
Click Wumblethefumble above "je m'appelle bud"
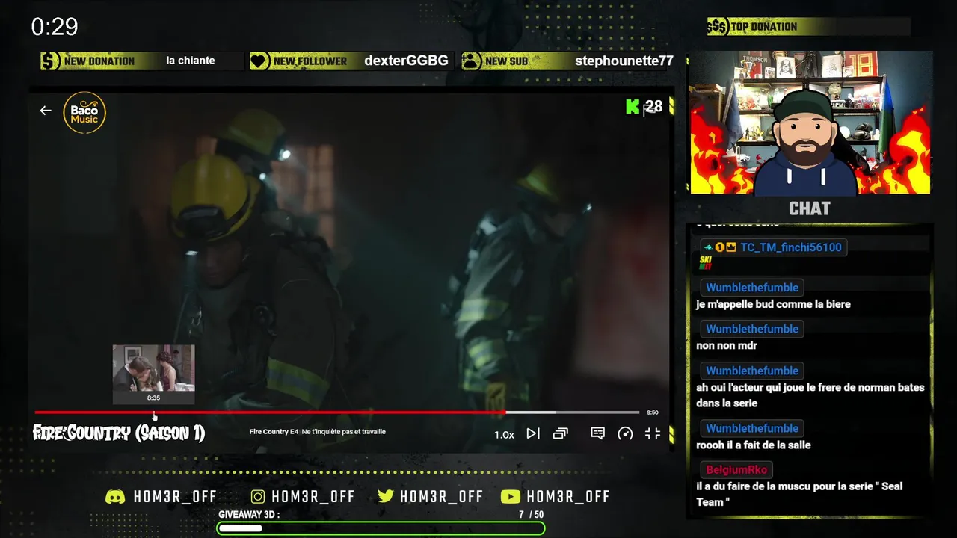tap(752, 288)
